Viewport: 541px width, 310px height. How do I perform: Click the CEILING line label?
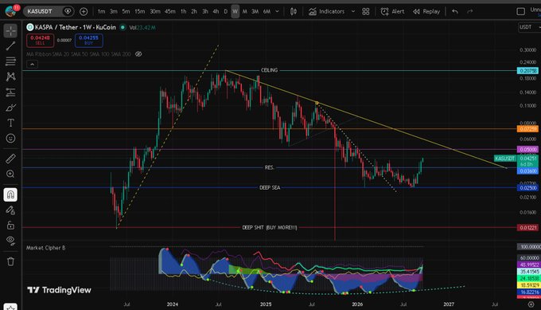269,70
